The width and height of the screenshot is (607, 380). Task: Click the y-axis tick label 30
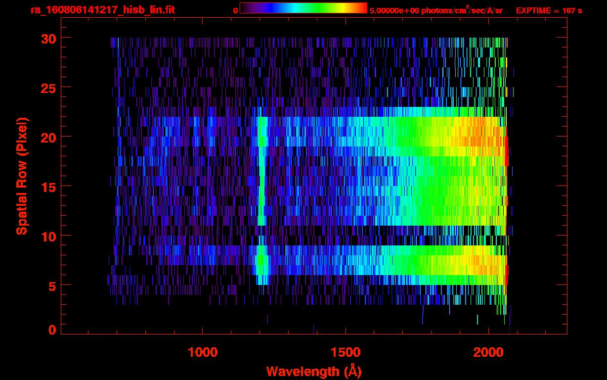pos(47,38)
